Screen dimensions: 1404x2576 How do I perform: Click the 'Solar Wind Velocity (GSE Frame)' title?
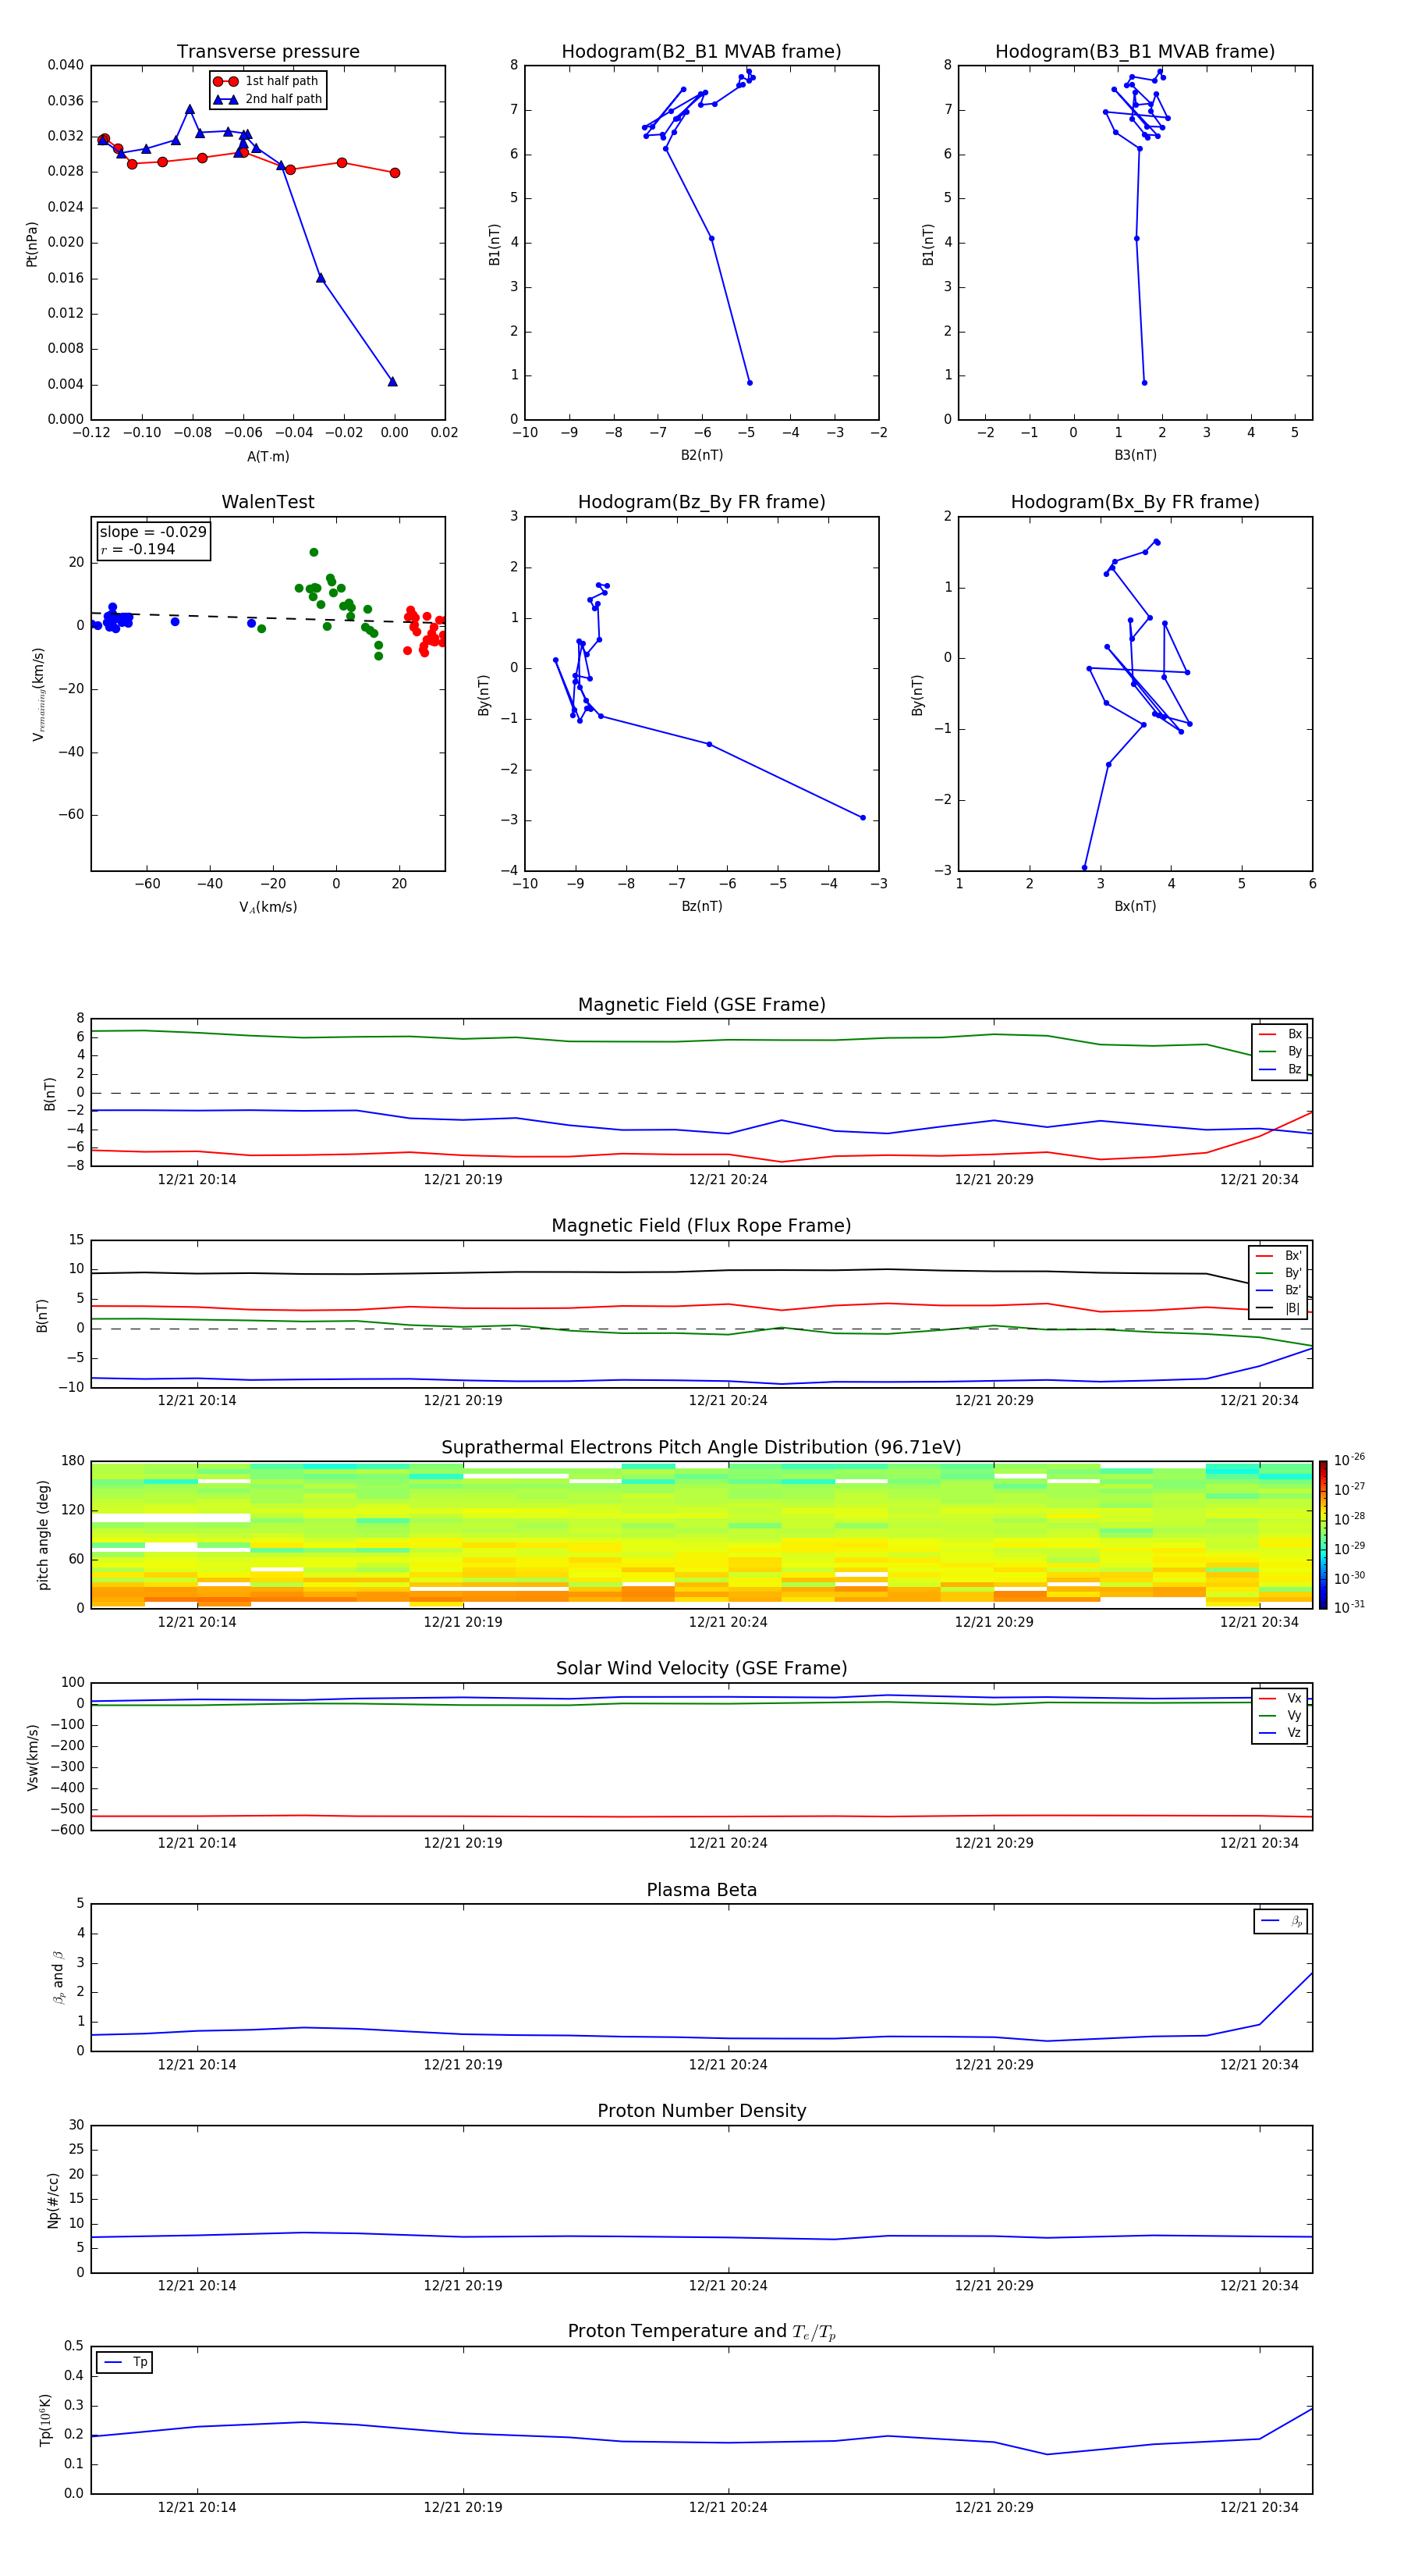[x=701, y=1668]
